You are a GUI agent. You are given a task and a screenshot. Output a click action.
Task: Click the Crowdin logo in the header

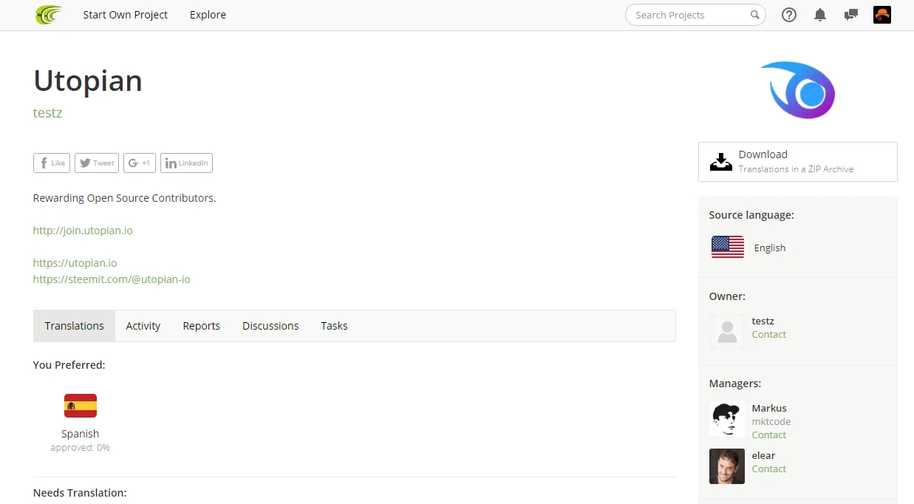[50, 15]
